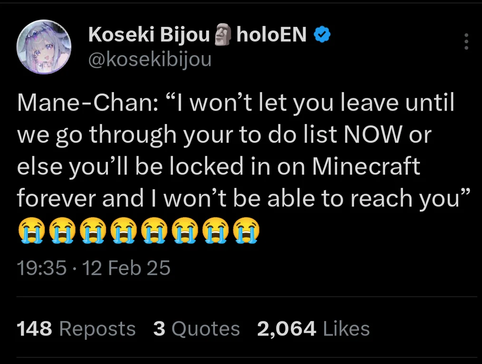Open the @kosekibijou handle link
The width and height of the screenshot is (482, 364).
tap(150, 60)
